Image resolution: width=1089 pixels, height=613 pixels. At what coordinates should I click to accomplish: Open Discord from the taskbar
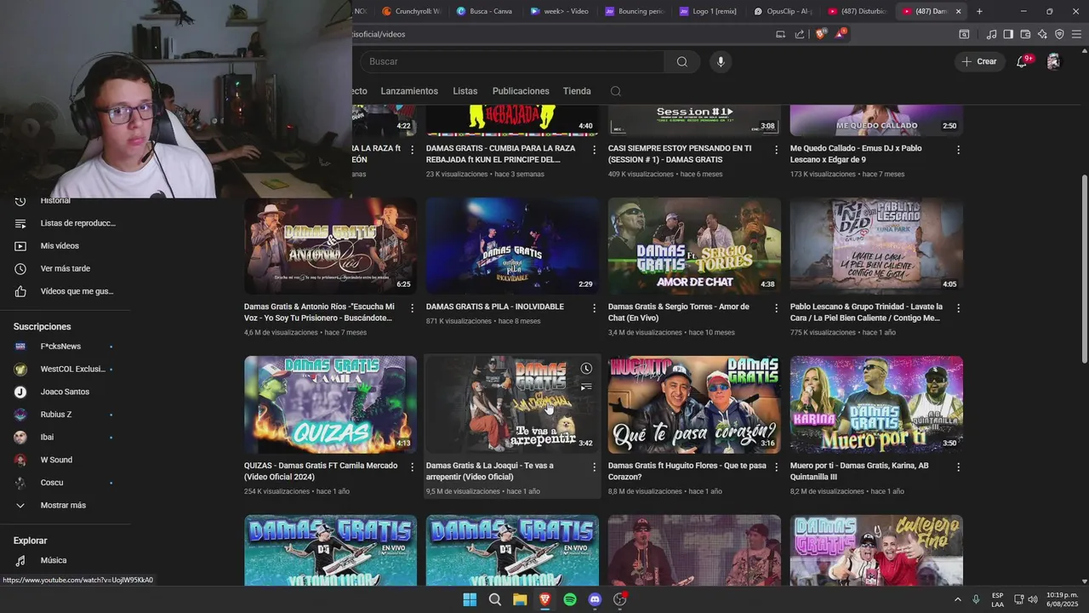[x=595, y=599]
